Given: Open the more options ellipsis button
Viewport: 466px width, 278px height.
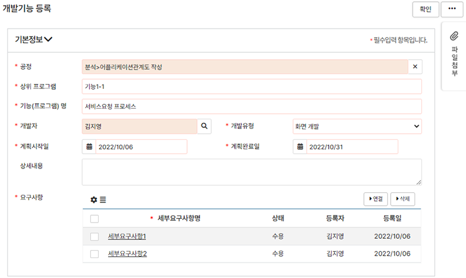Looking at the screenshot, I should pyautogui.click(x=452, y=9).
